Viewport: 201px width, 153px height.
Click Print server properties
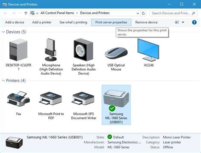[x=111, y=22]
